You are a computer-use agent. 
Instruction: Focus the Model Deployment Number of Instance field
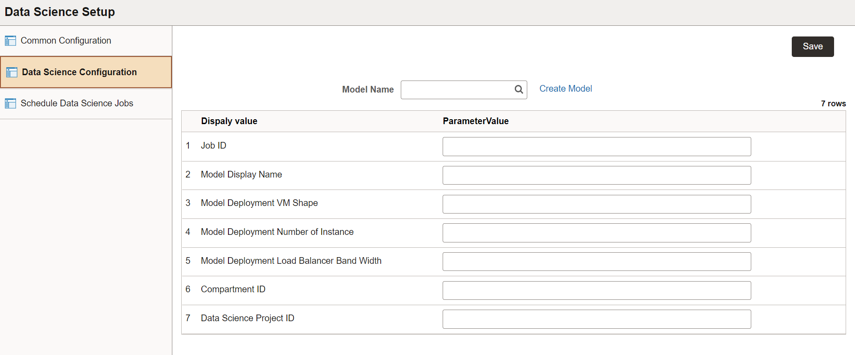596,233
